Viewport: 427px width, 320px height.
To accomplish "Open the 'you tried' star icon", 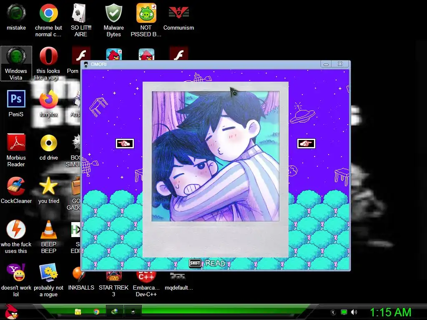I will (48, 190).
